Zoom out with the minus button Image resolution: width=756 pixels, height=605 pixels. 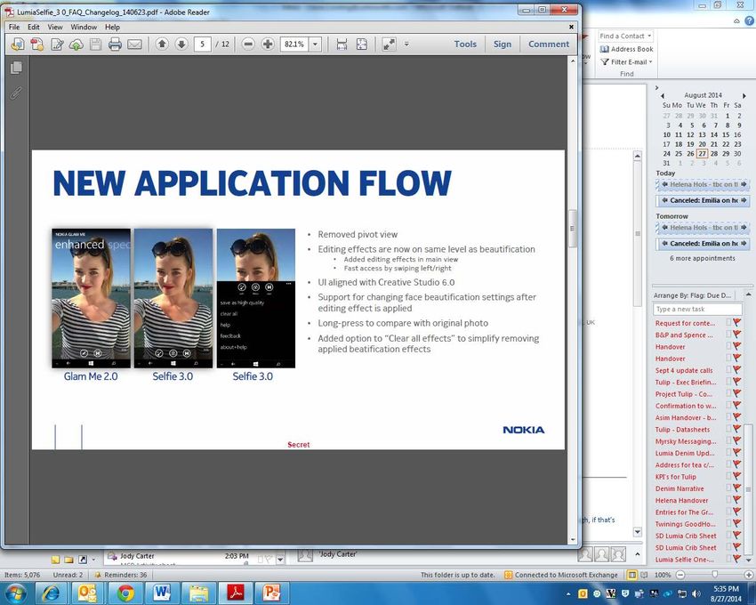(x=248, y=44)
